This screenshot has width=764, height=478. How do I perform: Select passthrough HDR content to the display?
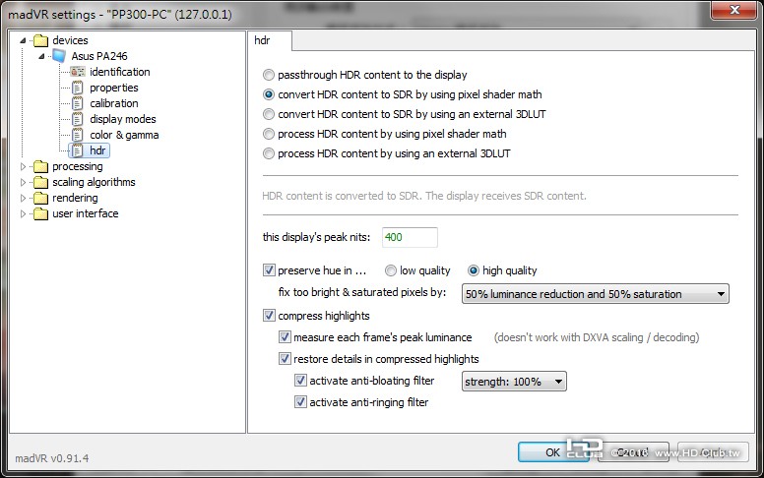pyautogui.click(x=269, y=75)
